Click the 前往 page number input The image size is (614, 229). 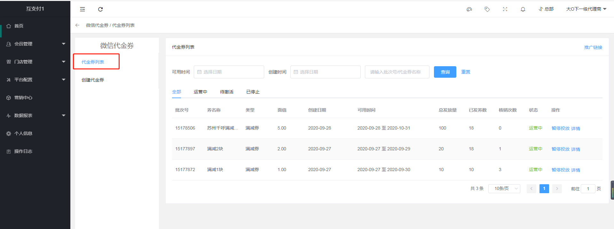(588, 189)
